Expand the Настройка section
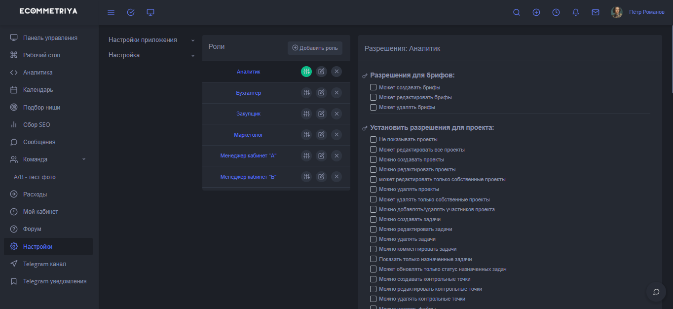Screen dimensions: 673x309 (x=151, y=55)
